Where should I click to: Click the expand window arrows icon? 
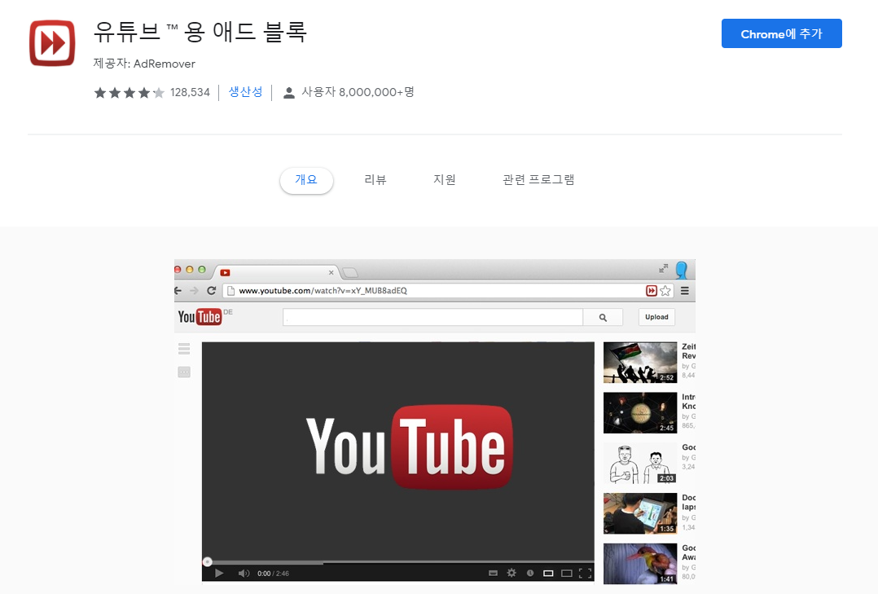(664, 268)
